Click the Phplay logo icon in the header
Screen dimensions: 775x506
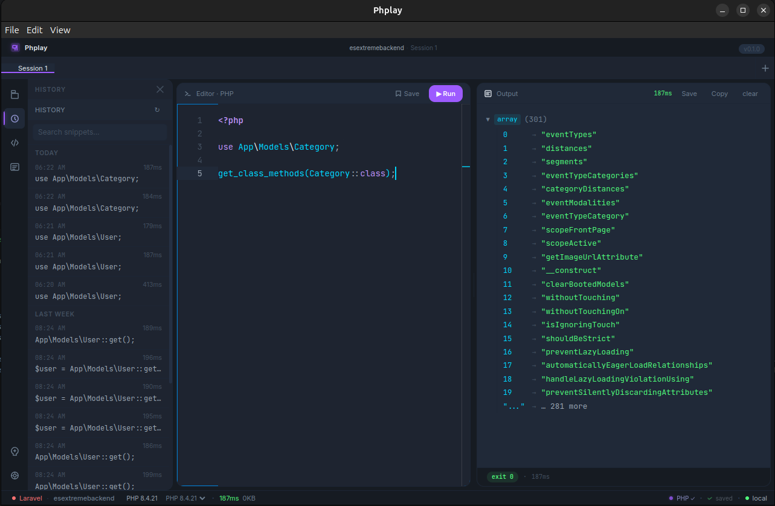[x=15, y=48]
